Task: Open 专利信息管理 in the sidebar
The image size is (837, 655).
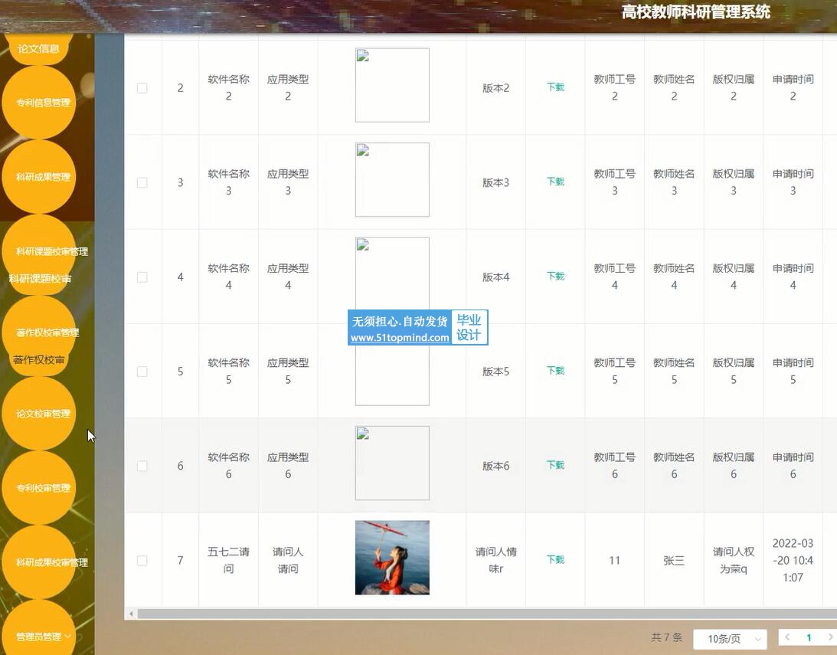Action: click(38, 103)
